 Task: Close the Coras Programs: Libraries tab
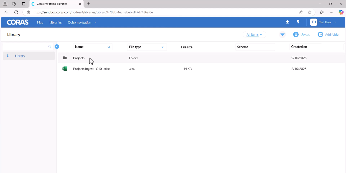[x=80, y=4]
